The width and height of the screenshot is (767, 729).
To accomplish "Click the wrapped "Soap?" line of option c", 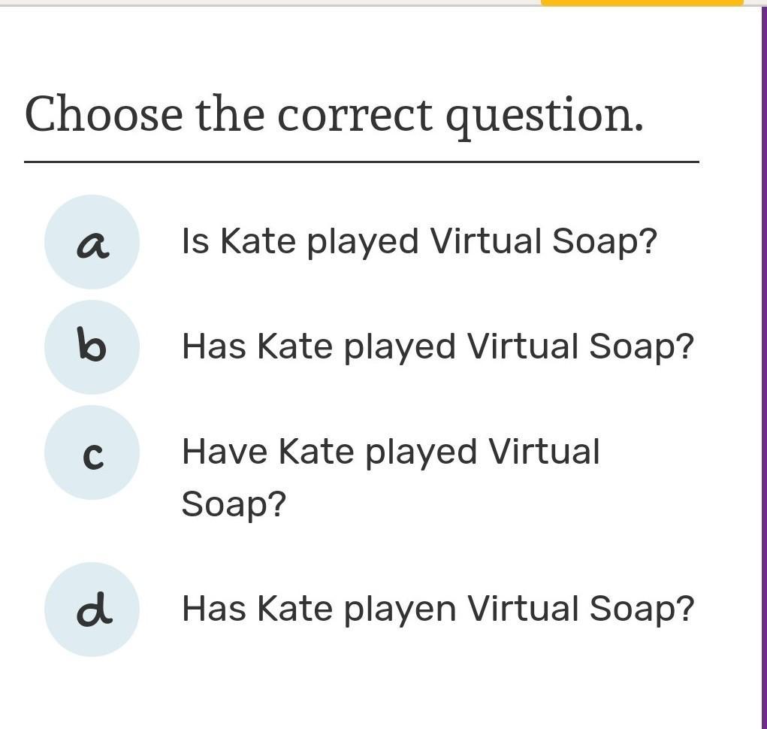I will 234,504.
